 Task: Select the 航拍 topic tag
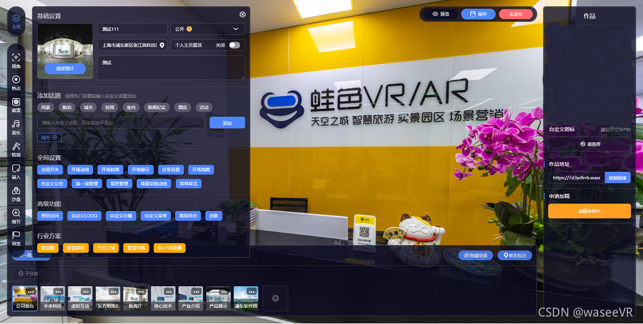click(x=67, y=107)
